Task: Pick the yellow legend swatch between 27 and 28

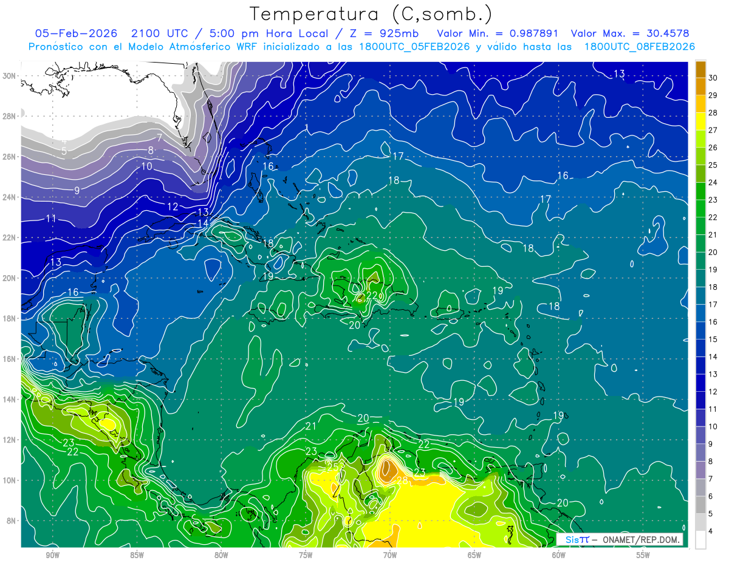Action: click(x=700, y=121)
